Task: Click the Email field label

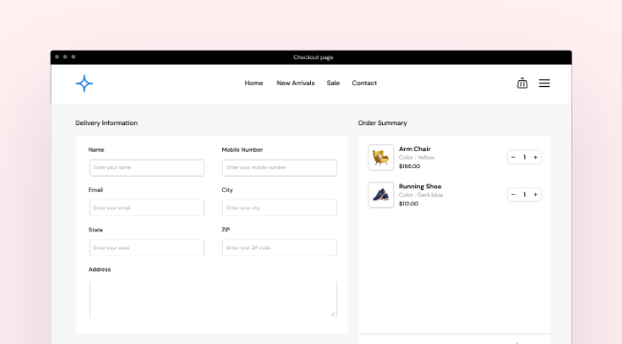Action: click(x=96, y=190)
